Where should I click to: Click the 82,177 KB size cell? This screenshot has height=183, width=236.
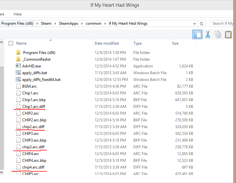tap(185, 86)
